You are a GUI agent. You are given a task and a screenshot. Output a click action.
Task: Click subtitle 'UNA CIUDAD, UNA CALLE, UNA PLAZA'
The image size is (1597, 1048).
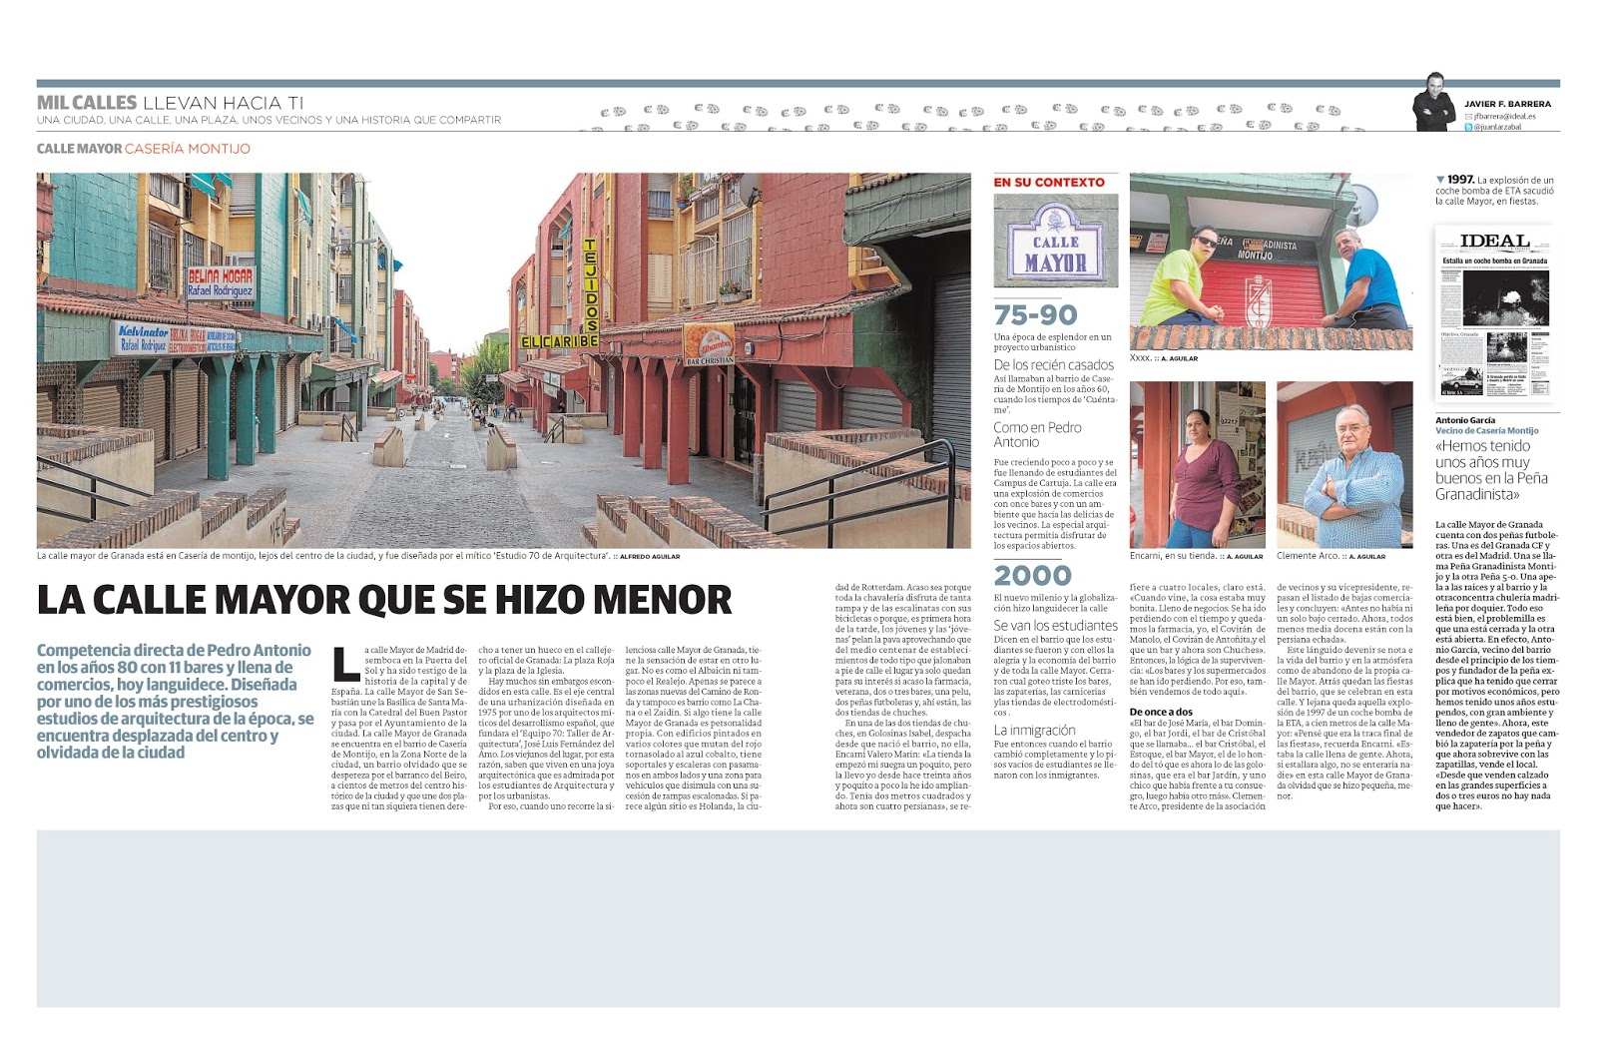[268, 120]
